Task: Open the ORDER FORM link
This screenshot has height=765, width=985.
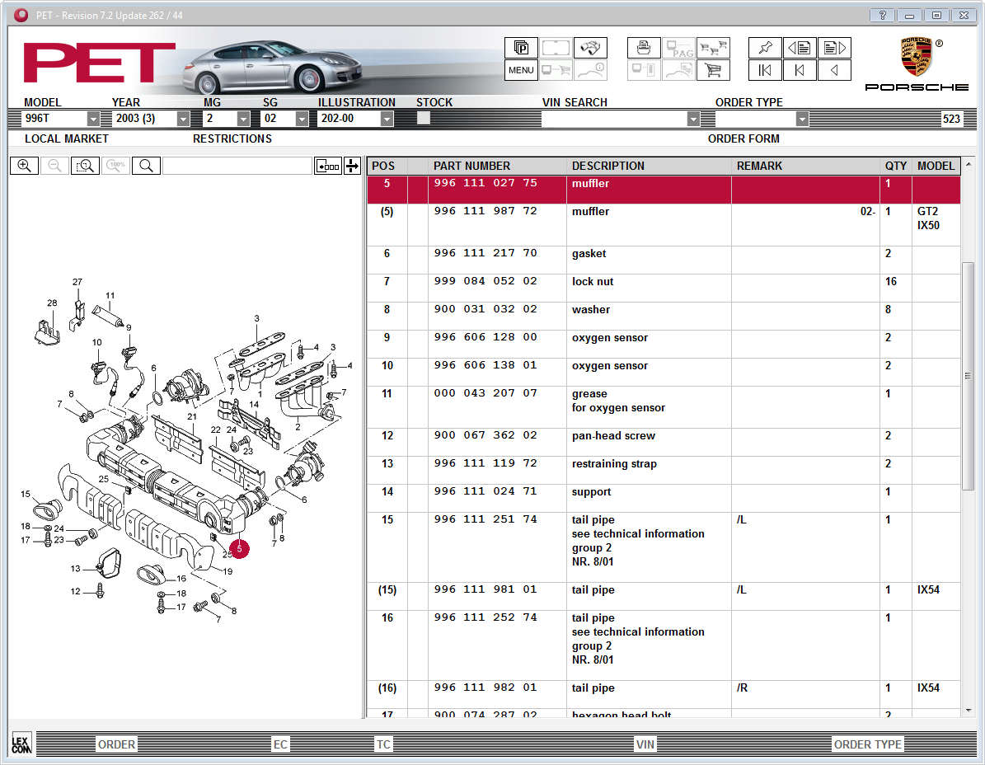Action: click(743, 138)
